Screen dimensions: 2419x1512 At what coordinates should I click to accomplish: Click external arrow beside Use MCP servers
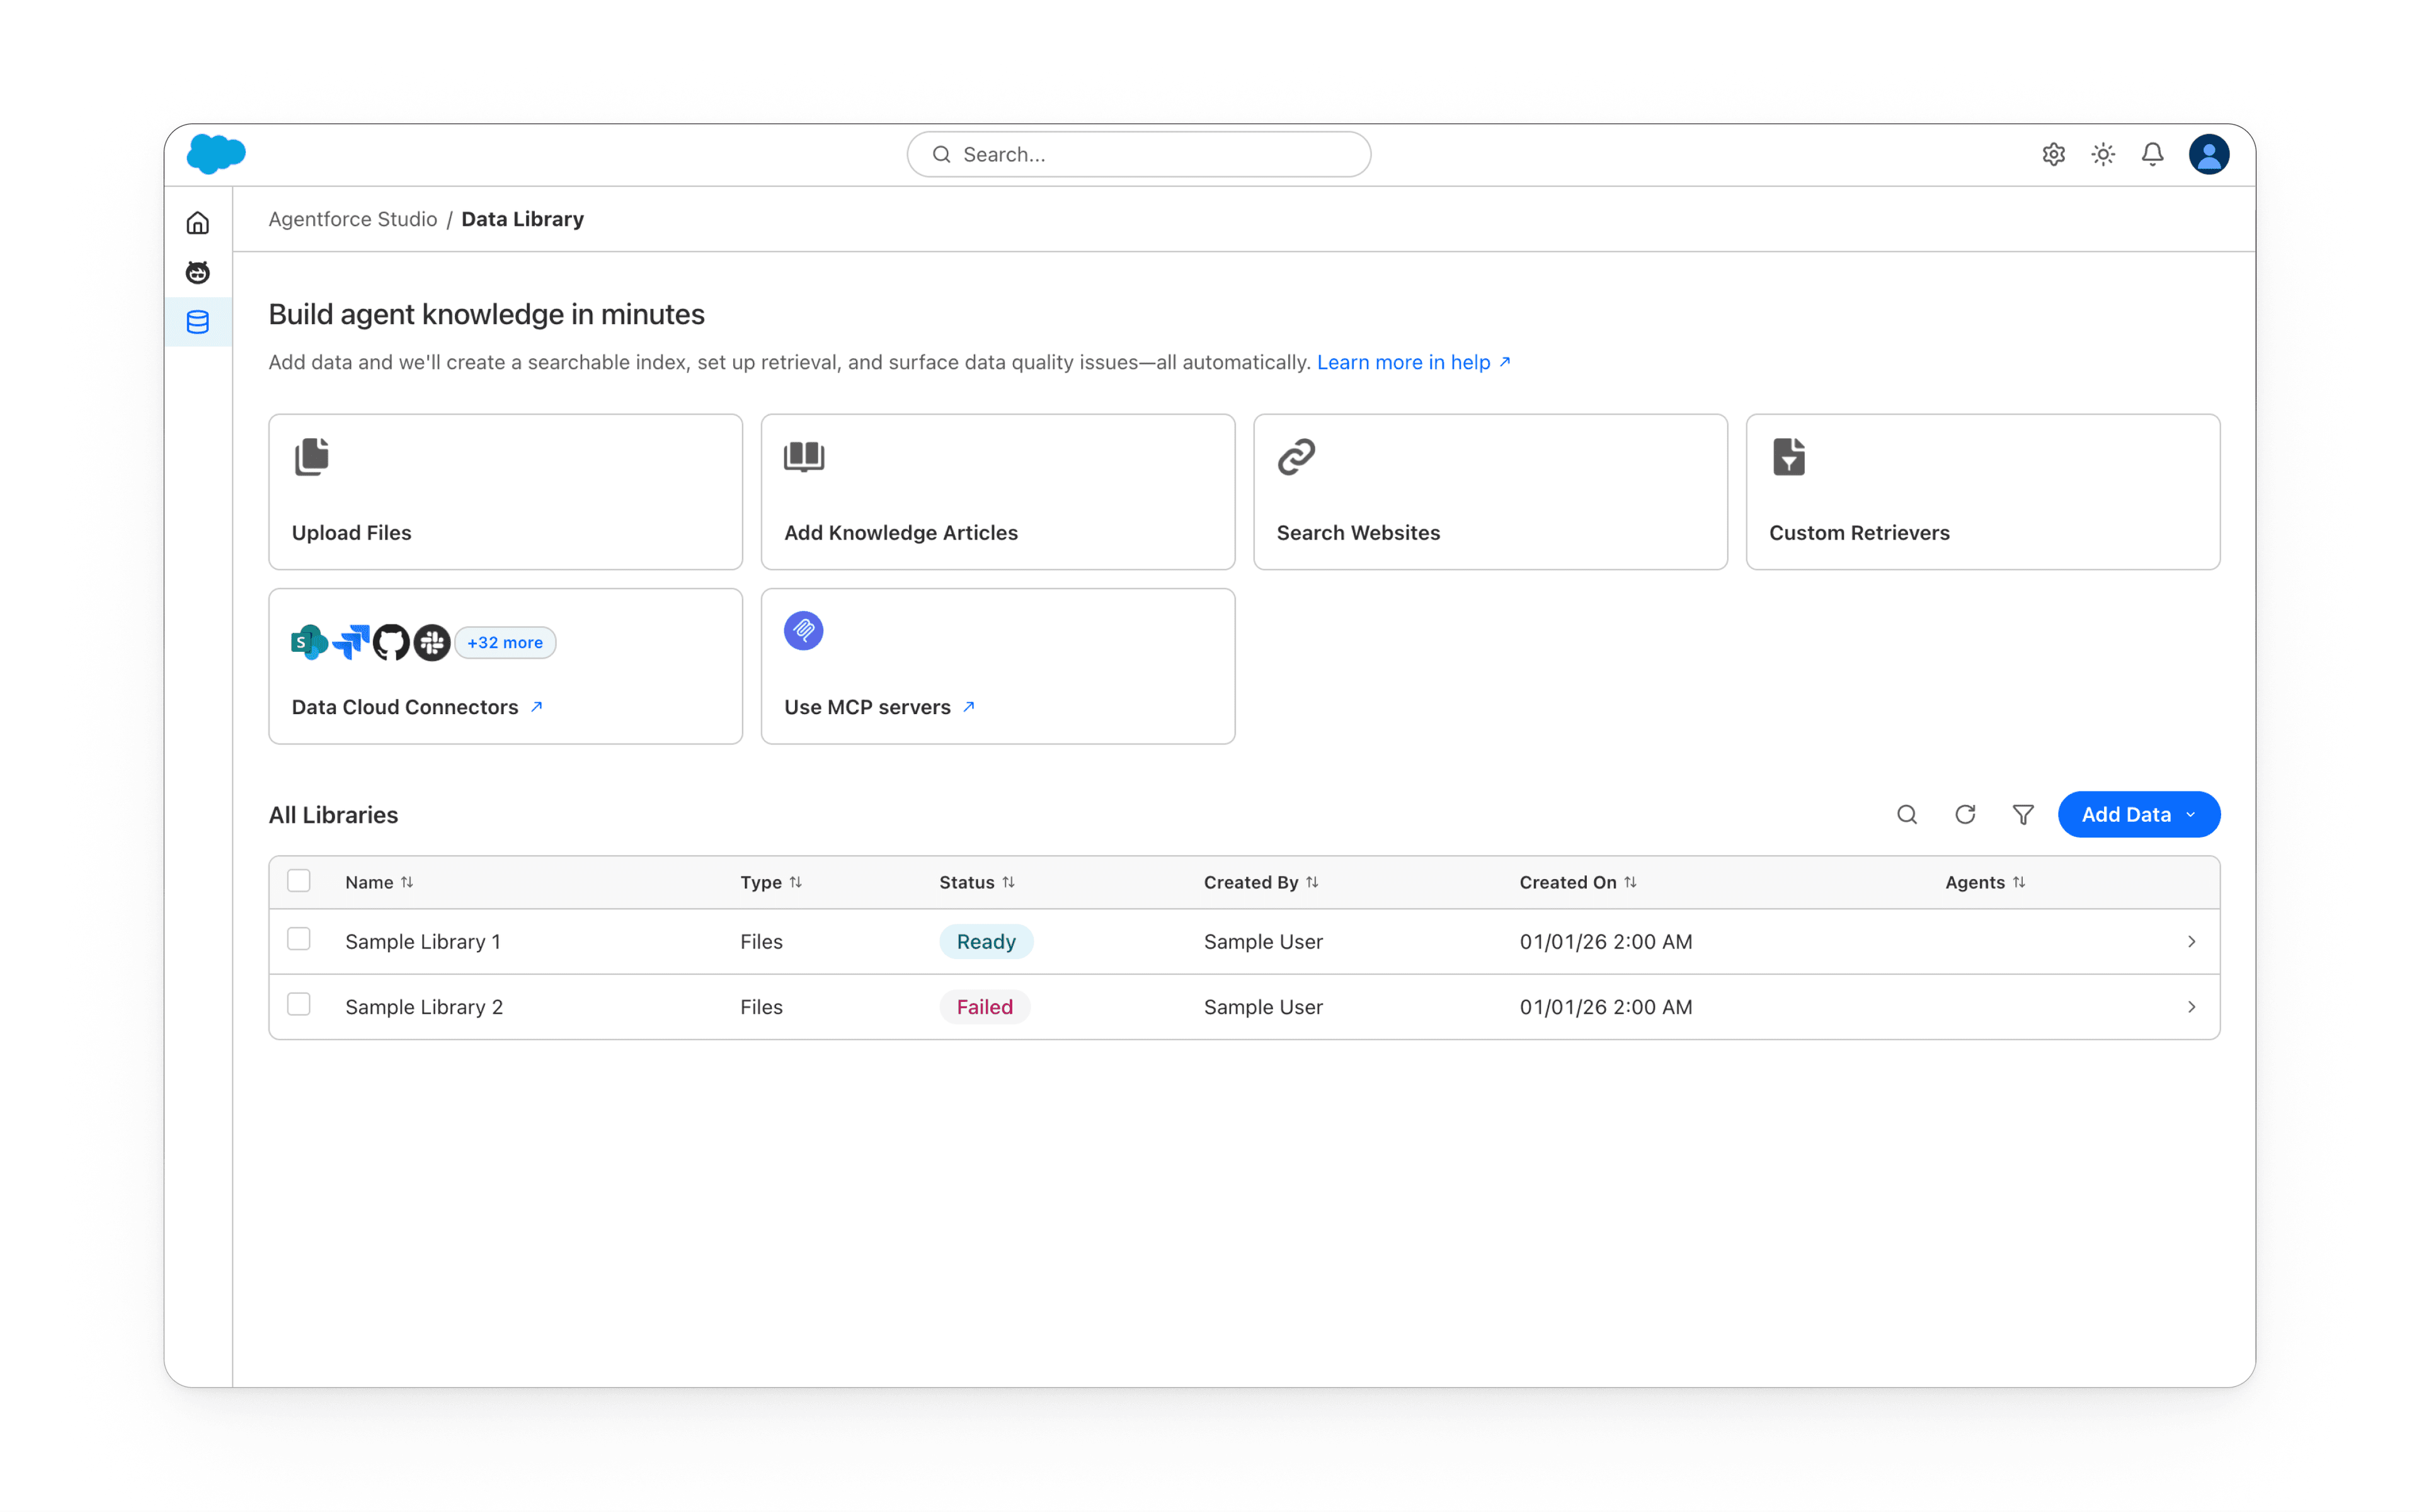point(968,707)
